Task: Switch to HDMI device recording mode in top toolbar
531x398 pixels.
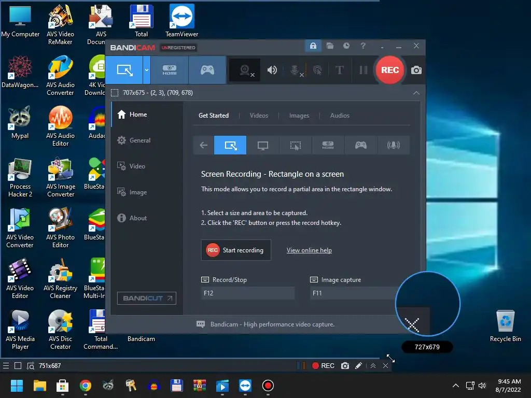Action: pos(170,70)
